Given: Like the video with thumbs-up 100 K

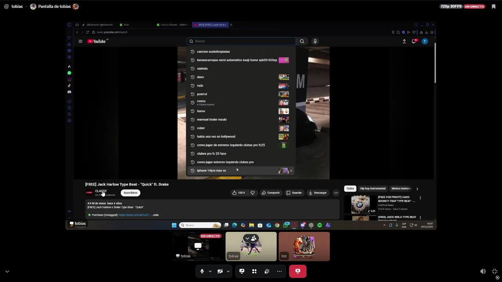Looking at the screenshot, I should click(239, 193).
